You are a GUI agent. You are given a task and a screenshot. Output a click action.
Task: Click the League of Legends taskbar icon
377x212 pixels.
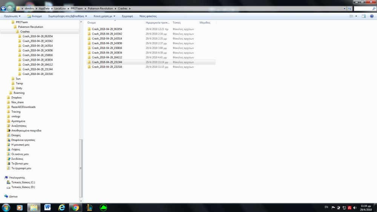click(x=89, y=207)
